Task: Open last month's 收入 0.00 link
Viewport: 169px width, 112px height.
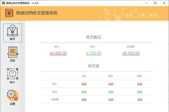Action: 84,84
